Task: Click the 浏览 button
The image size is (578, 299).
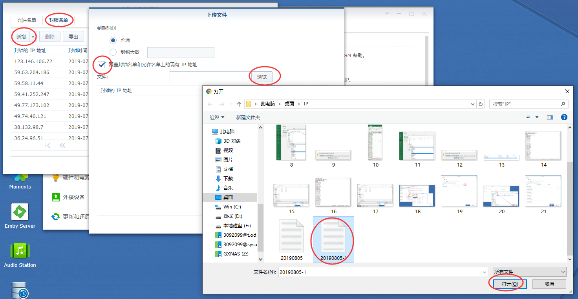Action: (262, 77)
